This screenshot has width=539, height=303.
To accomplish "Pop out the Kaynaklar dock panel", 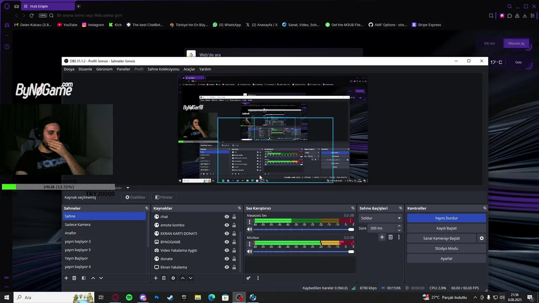I will coord(239,208).
